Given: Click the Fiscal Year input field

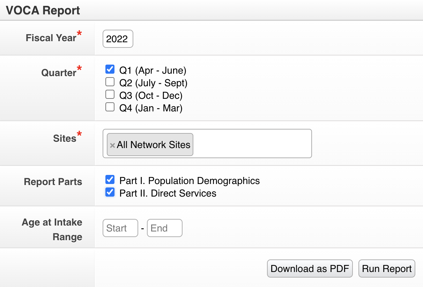Looking at the screenshot, I should (118, 39).
